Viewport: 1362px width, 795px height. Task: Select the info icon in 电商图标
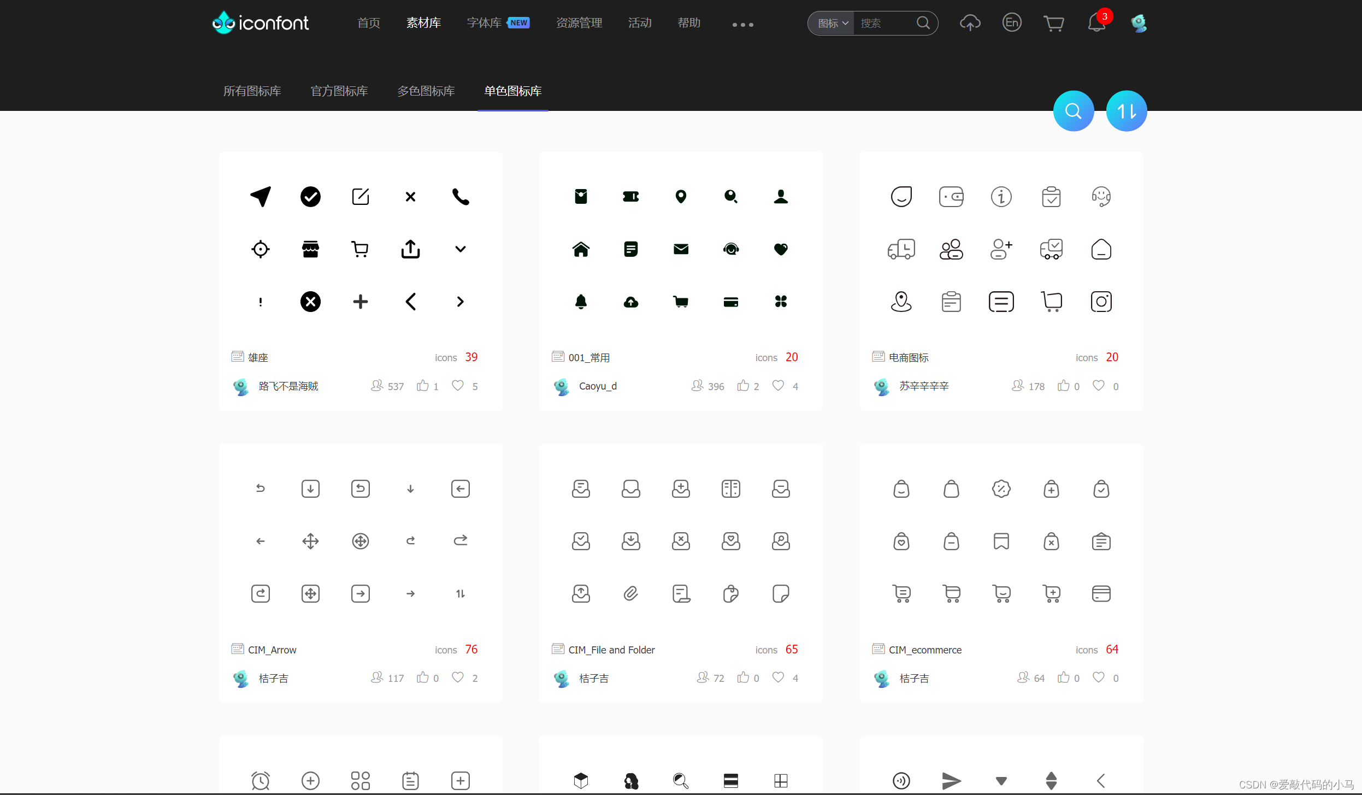[x=1001, y=196]
